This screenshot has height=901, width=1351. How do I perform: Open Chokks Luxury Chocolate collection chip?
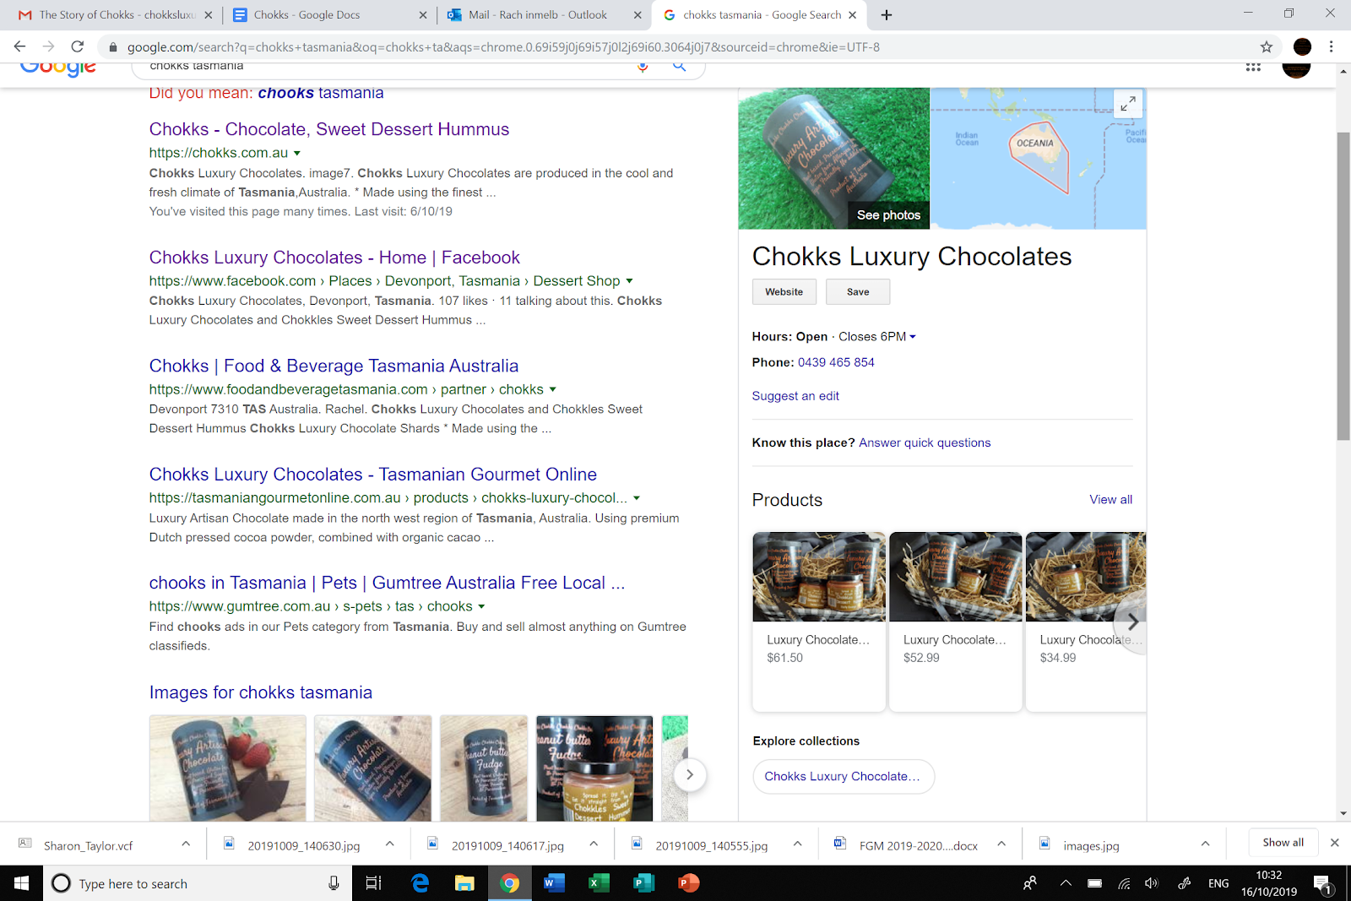[x=844, y=777]
